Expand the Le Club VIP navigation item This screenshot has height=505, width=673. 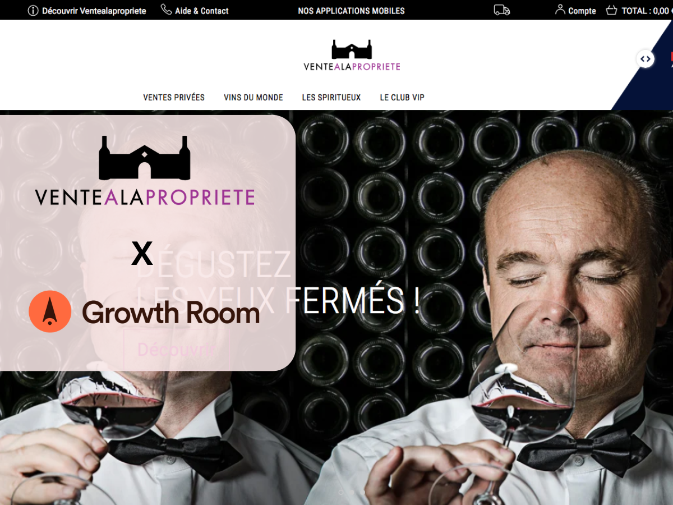tap(402, 97)
